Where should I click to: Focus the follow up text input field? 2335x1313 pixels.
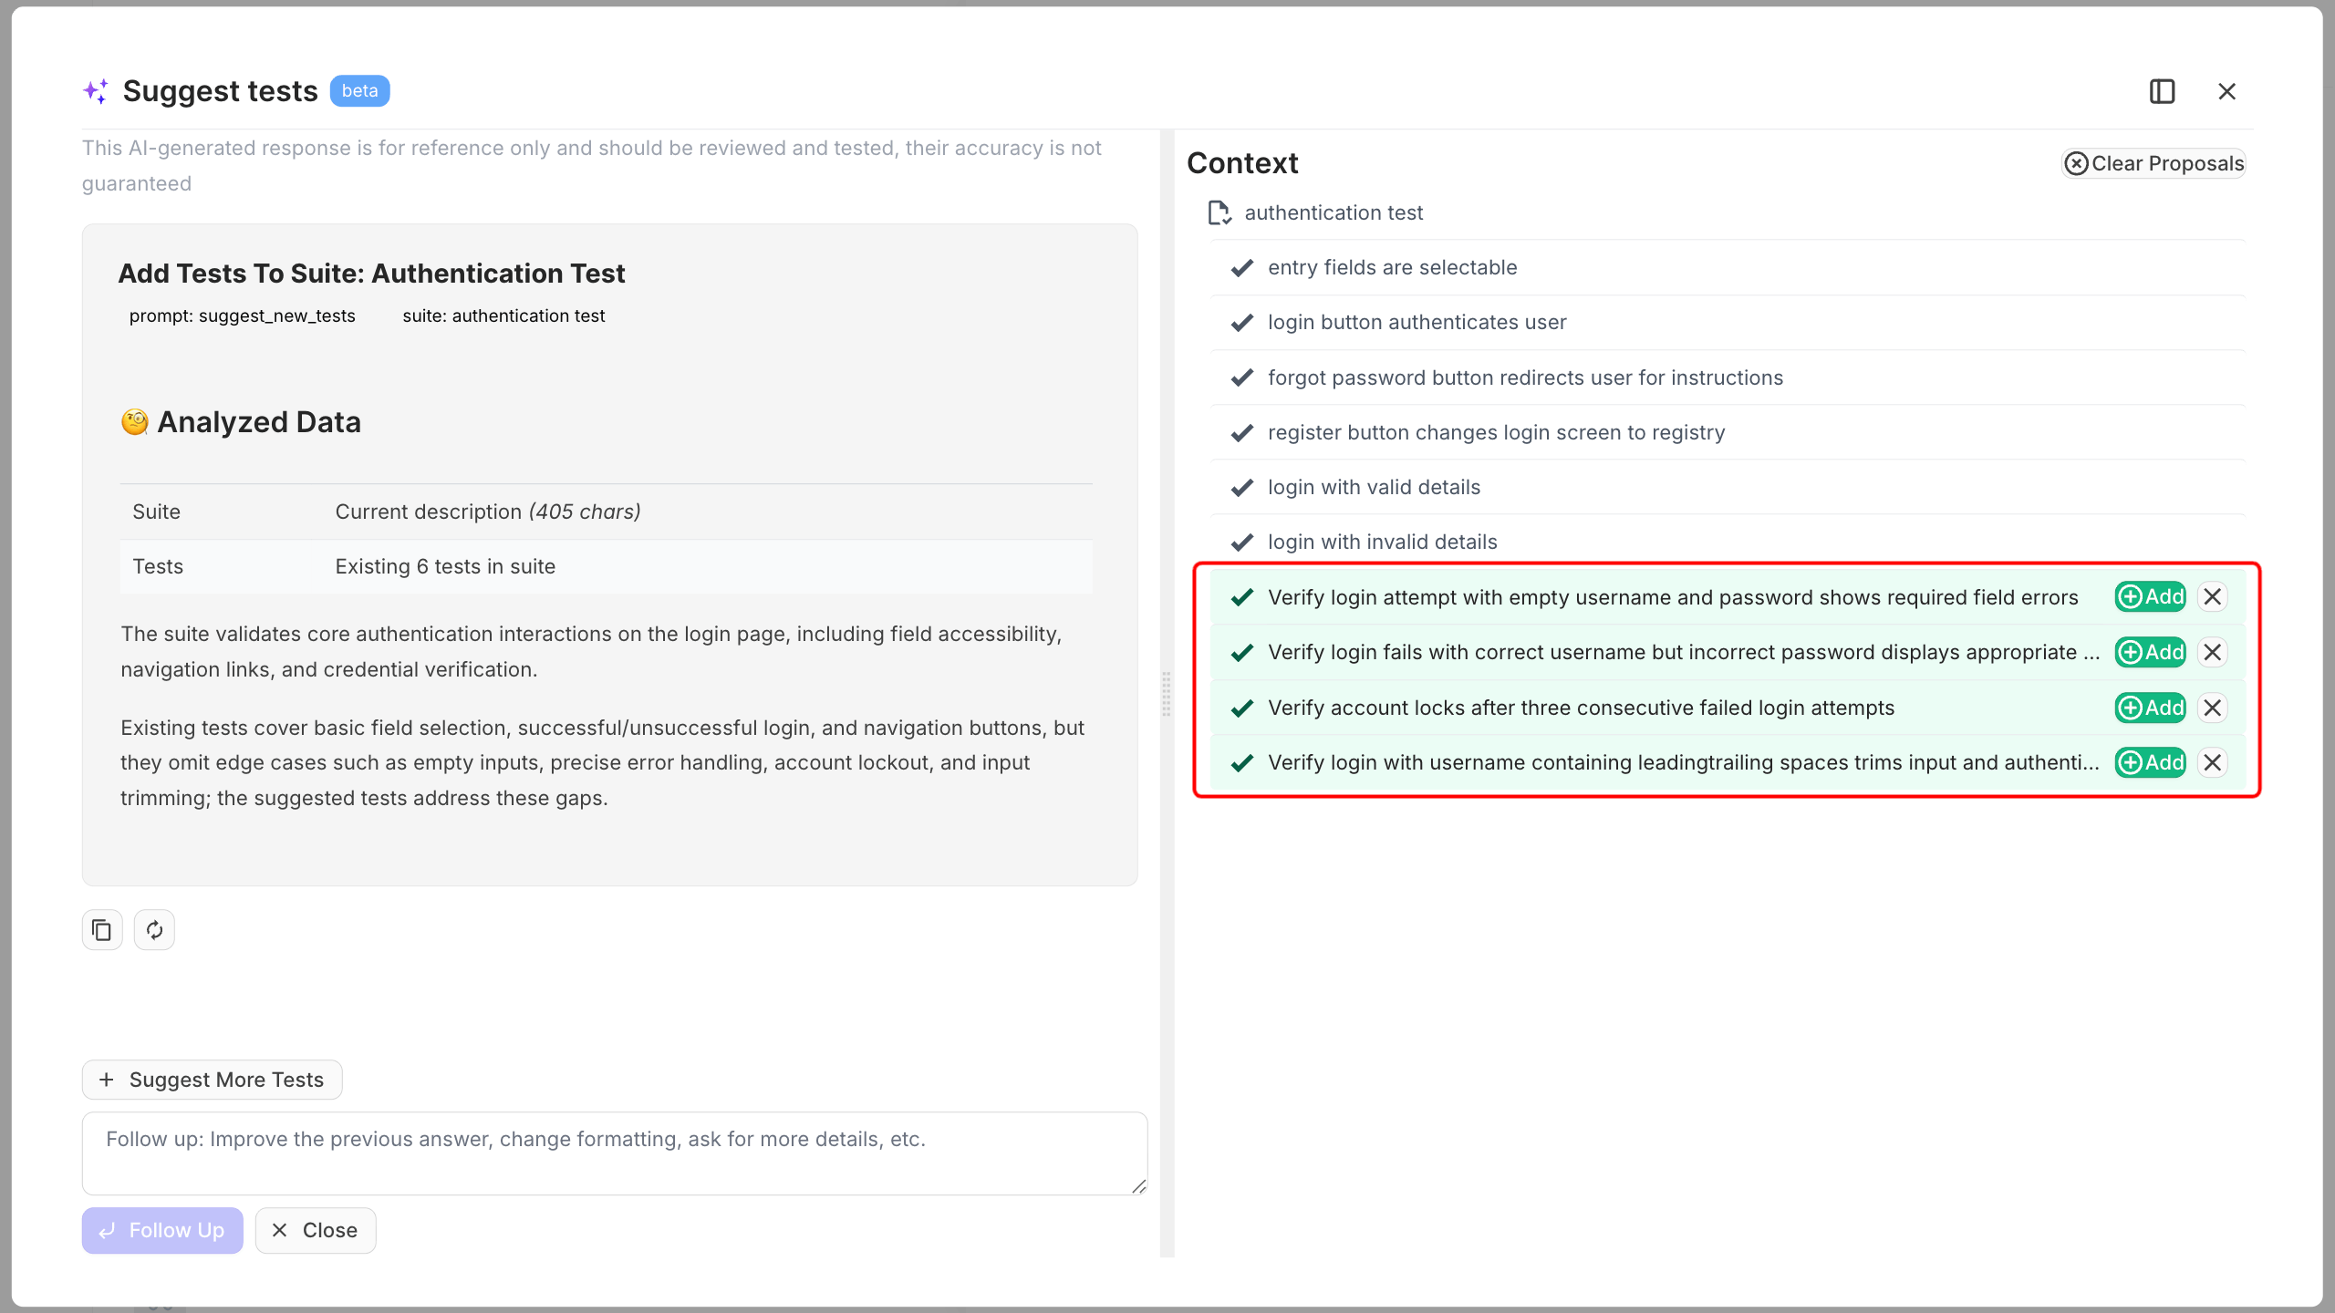pos(615,1153)
